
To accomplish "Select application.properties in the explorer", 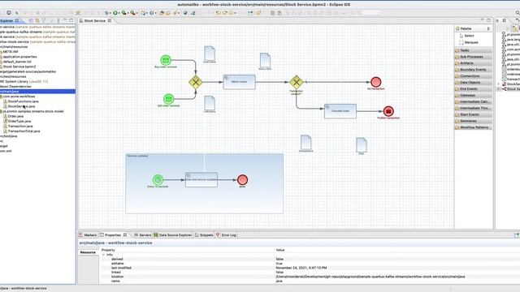I will click(19, 57).
